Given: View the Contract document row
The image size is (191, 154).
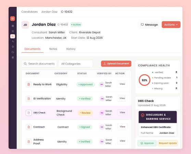Looking at the screenshot, I should coord(123,127).
